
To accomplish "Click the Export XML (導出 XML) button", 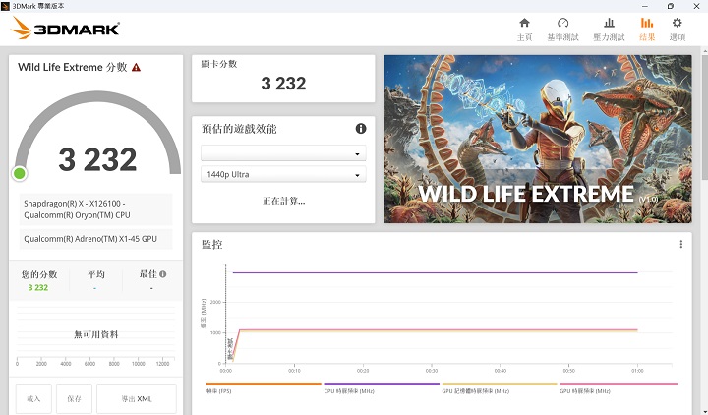I will 137,398.
